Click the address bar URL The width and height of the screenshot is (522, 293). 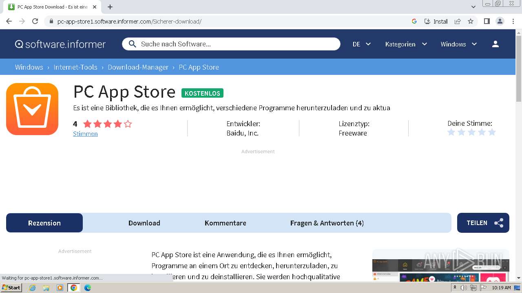[x=129, y=22]
